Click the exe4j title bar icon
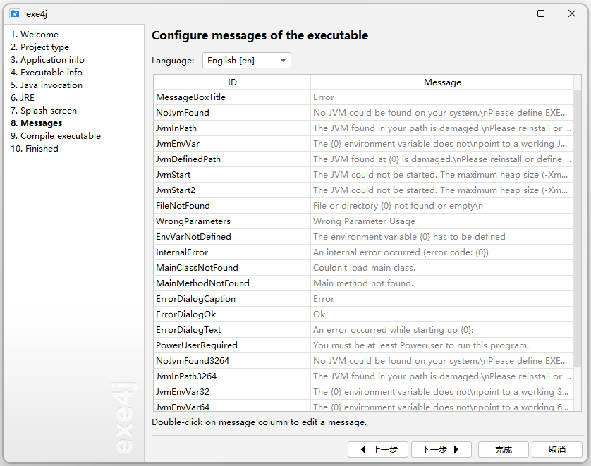The width and height of the screenshot is (591, 466). (x=15, y=14)
